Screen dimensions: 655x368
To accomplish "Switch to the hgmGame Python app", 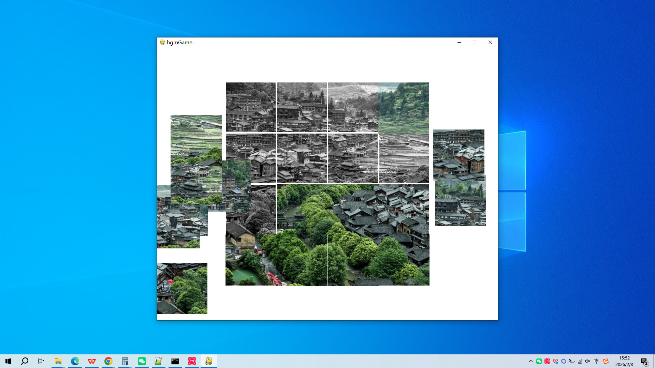I will pos(209,361).
